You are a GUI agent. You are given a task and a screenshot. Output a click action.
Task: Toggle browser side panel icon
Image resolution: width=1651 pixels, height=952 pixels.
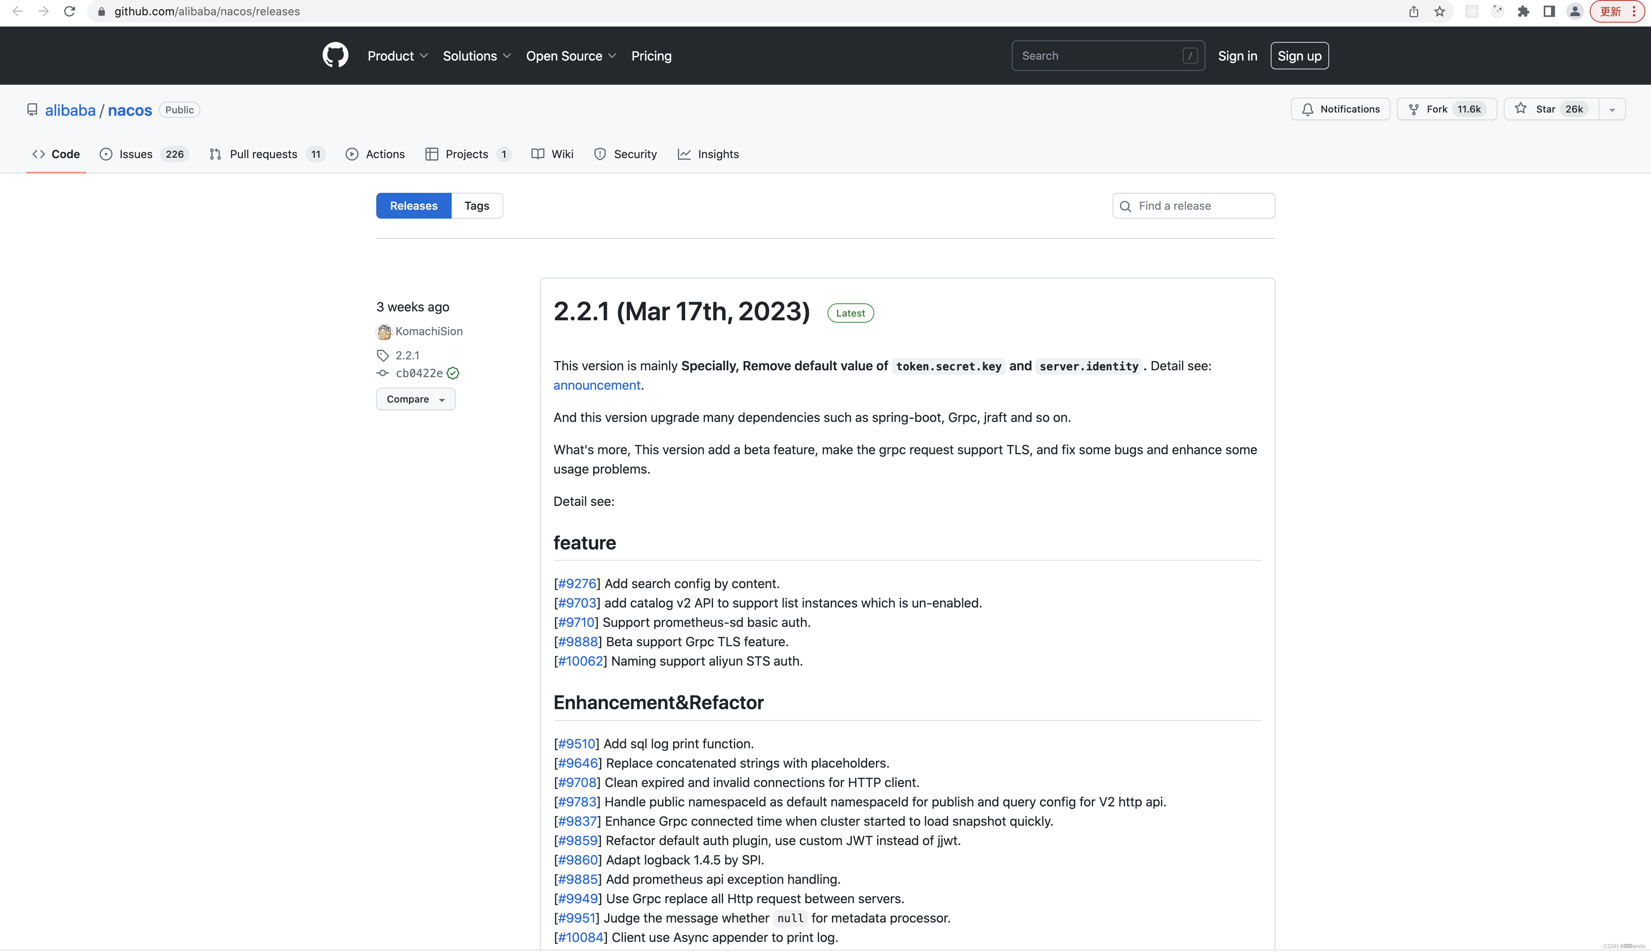pyautogui.click(x=1549, y=11)
